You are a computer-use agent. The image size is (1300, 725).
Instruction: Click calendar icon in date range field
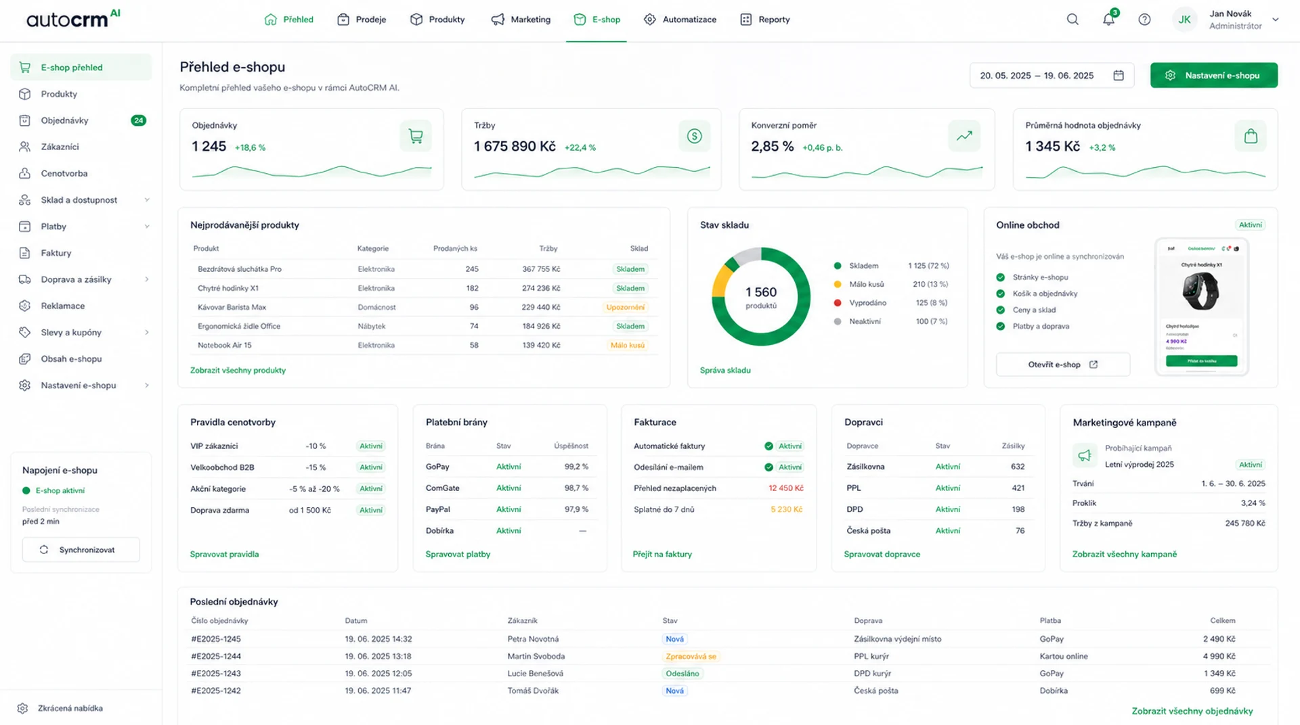(x=1119, y=76)
